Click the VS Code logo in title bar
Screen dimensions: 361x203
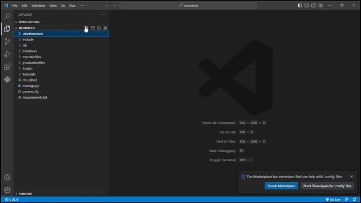6,6
